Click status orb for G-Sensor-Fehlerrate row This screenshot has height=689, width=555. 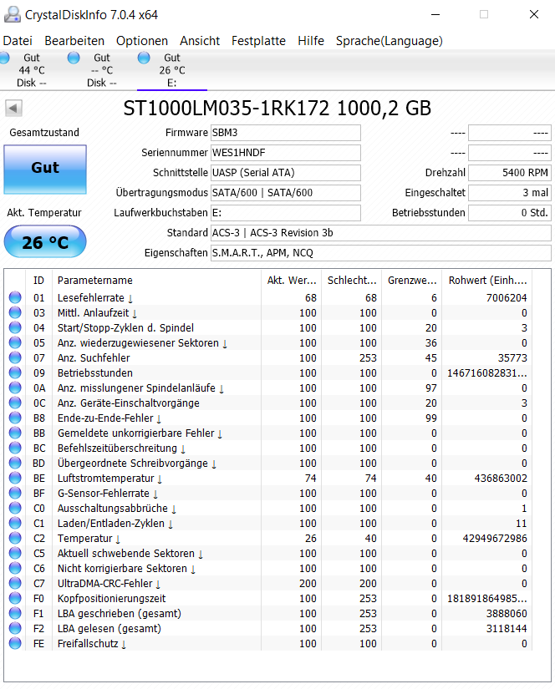point(15,493)
